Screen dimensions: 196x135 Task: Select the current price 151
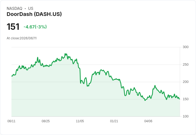pyautogui.click(x=13, y=27)
